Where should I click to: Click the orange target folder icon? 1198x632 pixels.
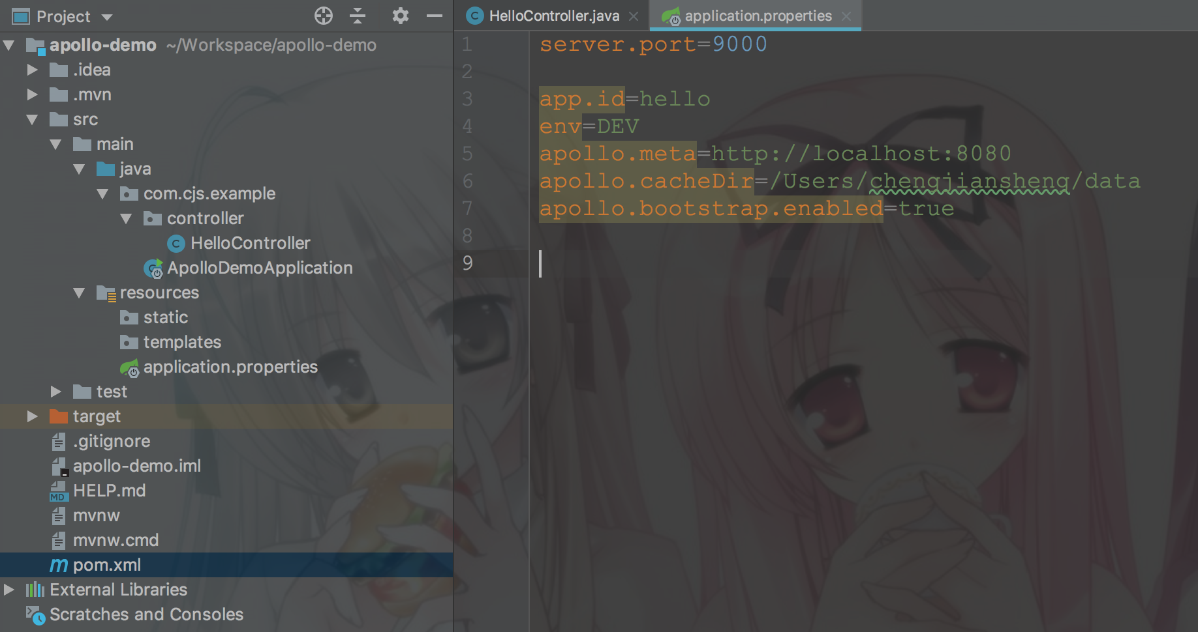click(x=59, y=416)
